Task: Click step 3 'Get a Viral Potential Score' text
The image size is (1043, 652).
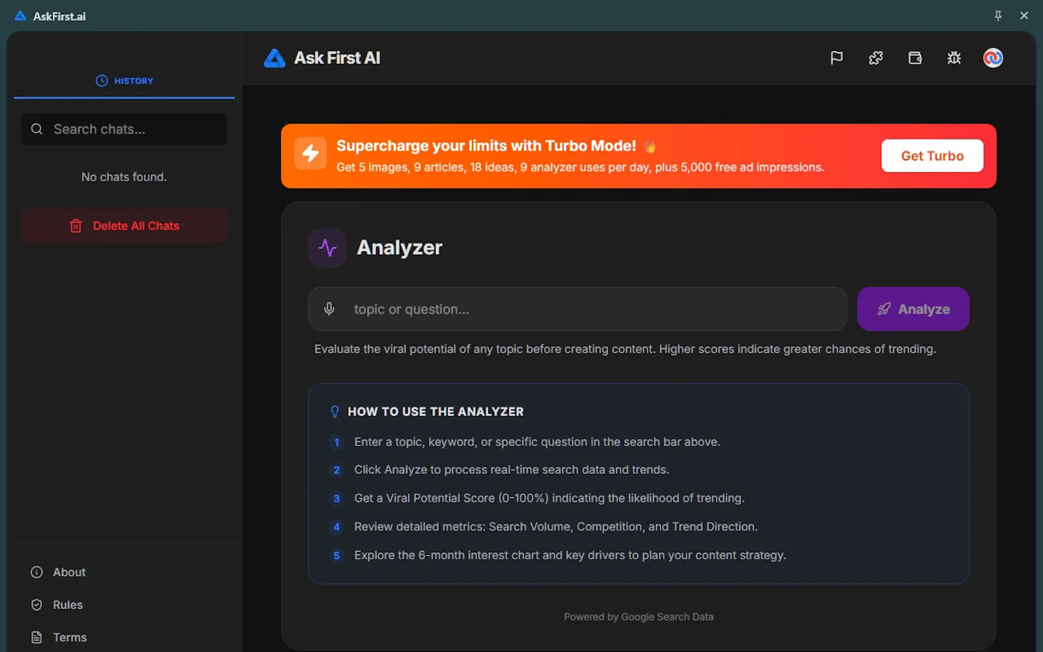Action: pos(550,499)
